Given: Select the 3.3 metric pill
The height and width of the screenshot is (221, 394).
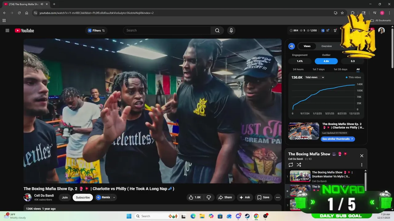Looking at the screenshot, I should click(353, 61).
